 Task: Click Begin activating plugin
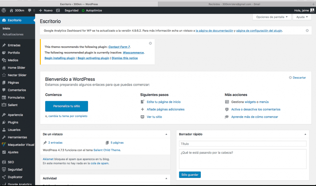pos(93,58)
